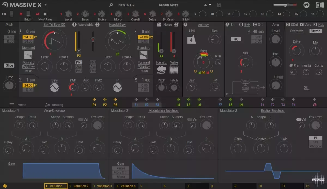Open the Exciter Envelope type menu
The height and width of the screenshot is (189, 327).
click(272, 111)
